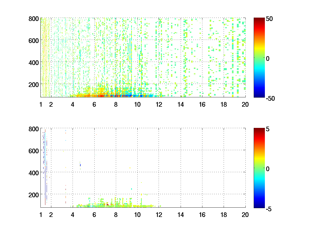The height and width of the screenshot is (233, 311).
Task: Click top plot x-axis tick label 16
Action: (202, 105)
